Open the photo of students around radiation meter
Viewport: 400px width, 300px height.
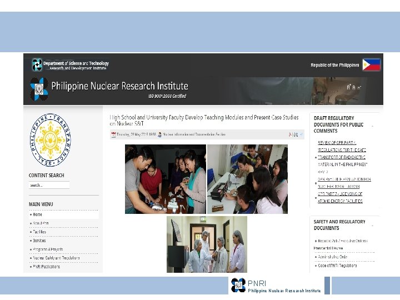[247, 179]
